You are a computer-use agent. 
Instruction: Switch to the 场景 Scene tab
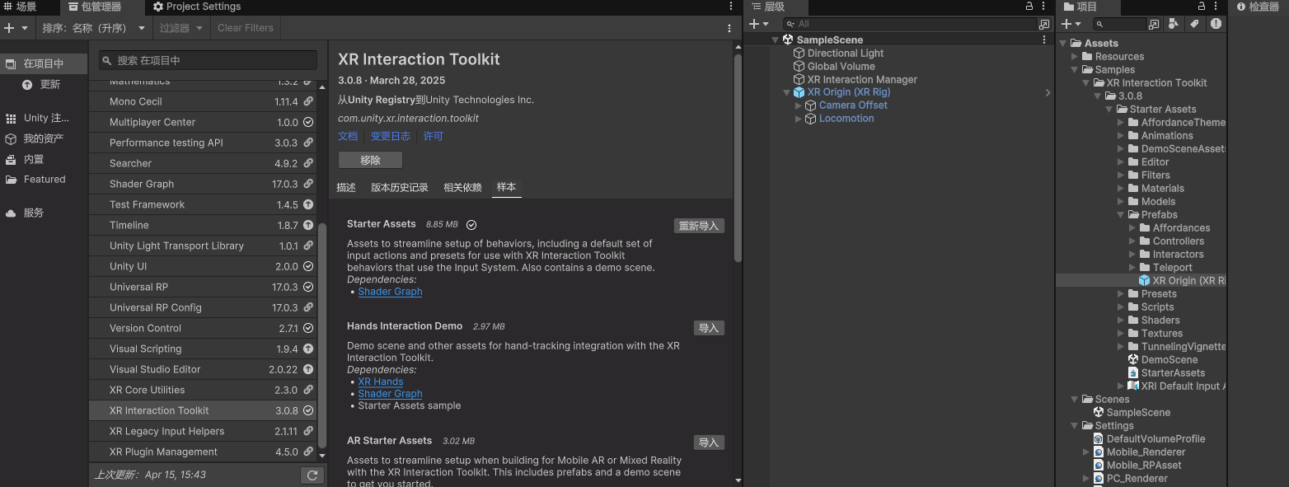[x=20, y=7]
